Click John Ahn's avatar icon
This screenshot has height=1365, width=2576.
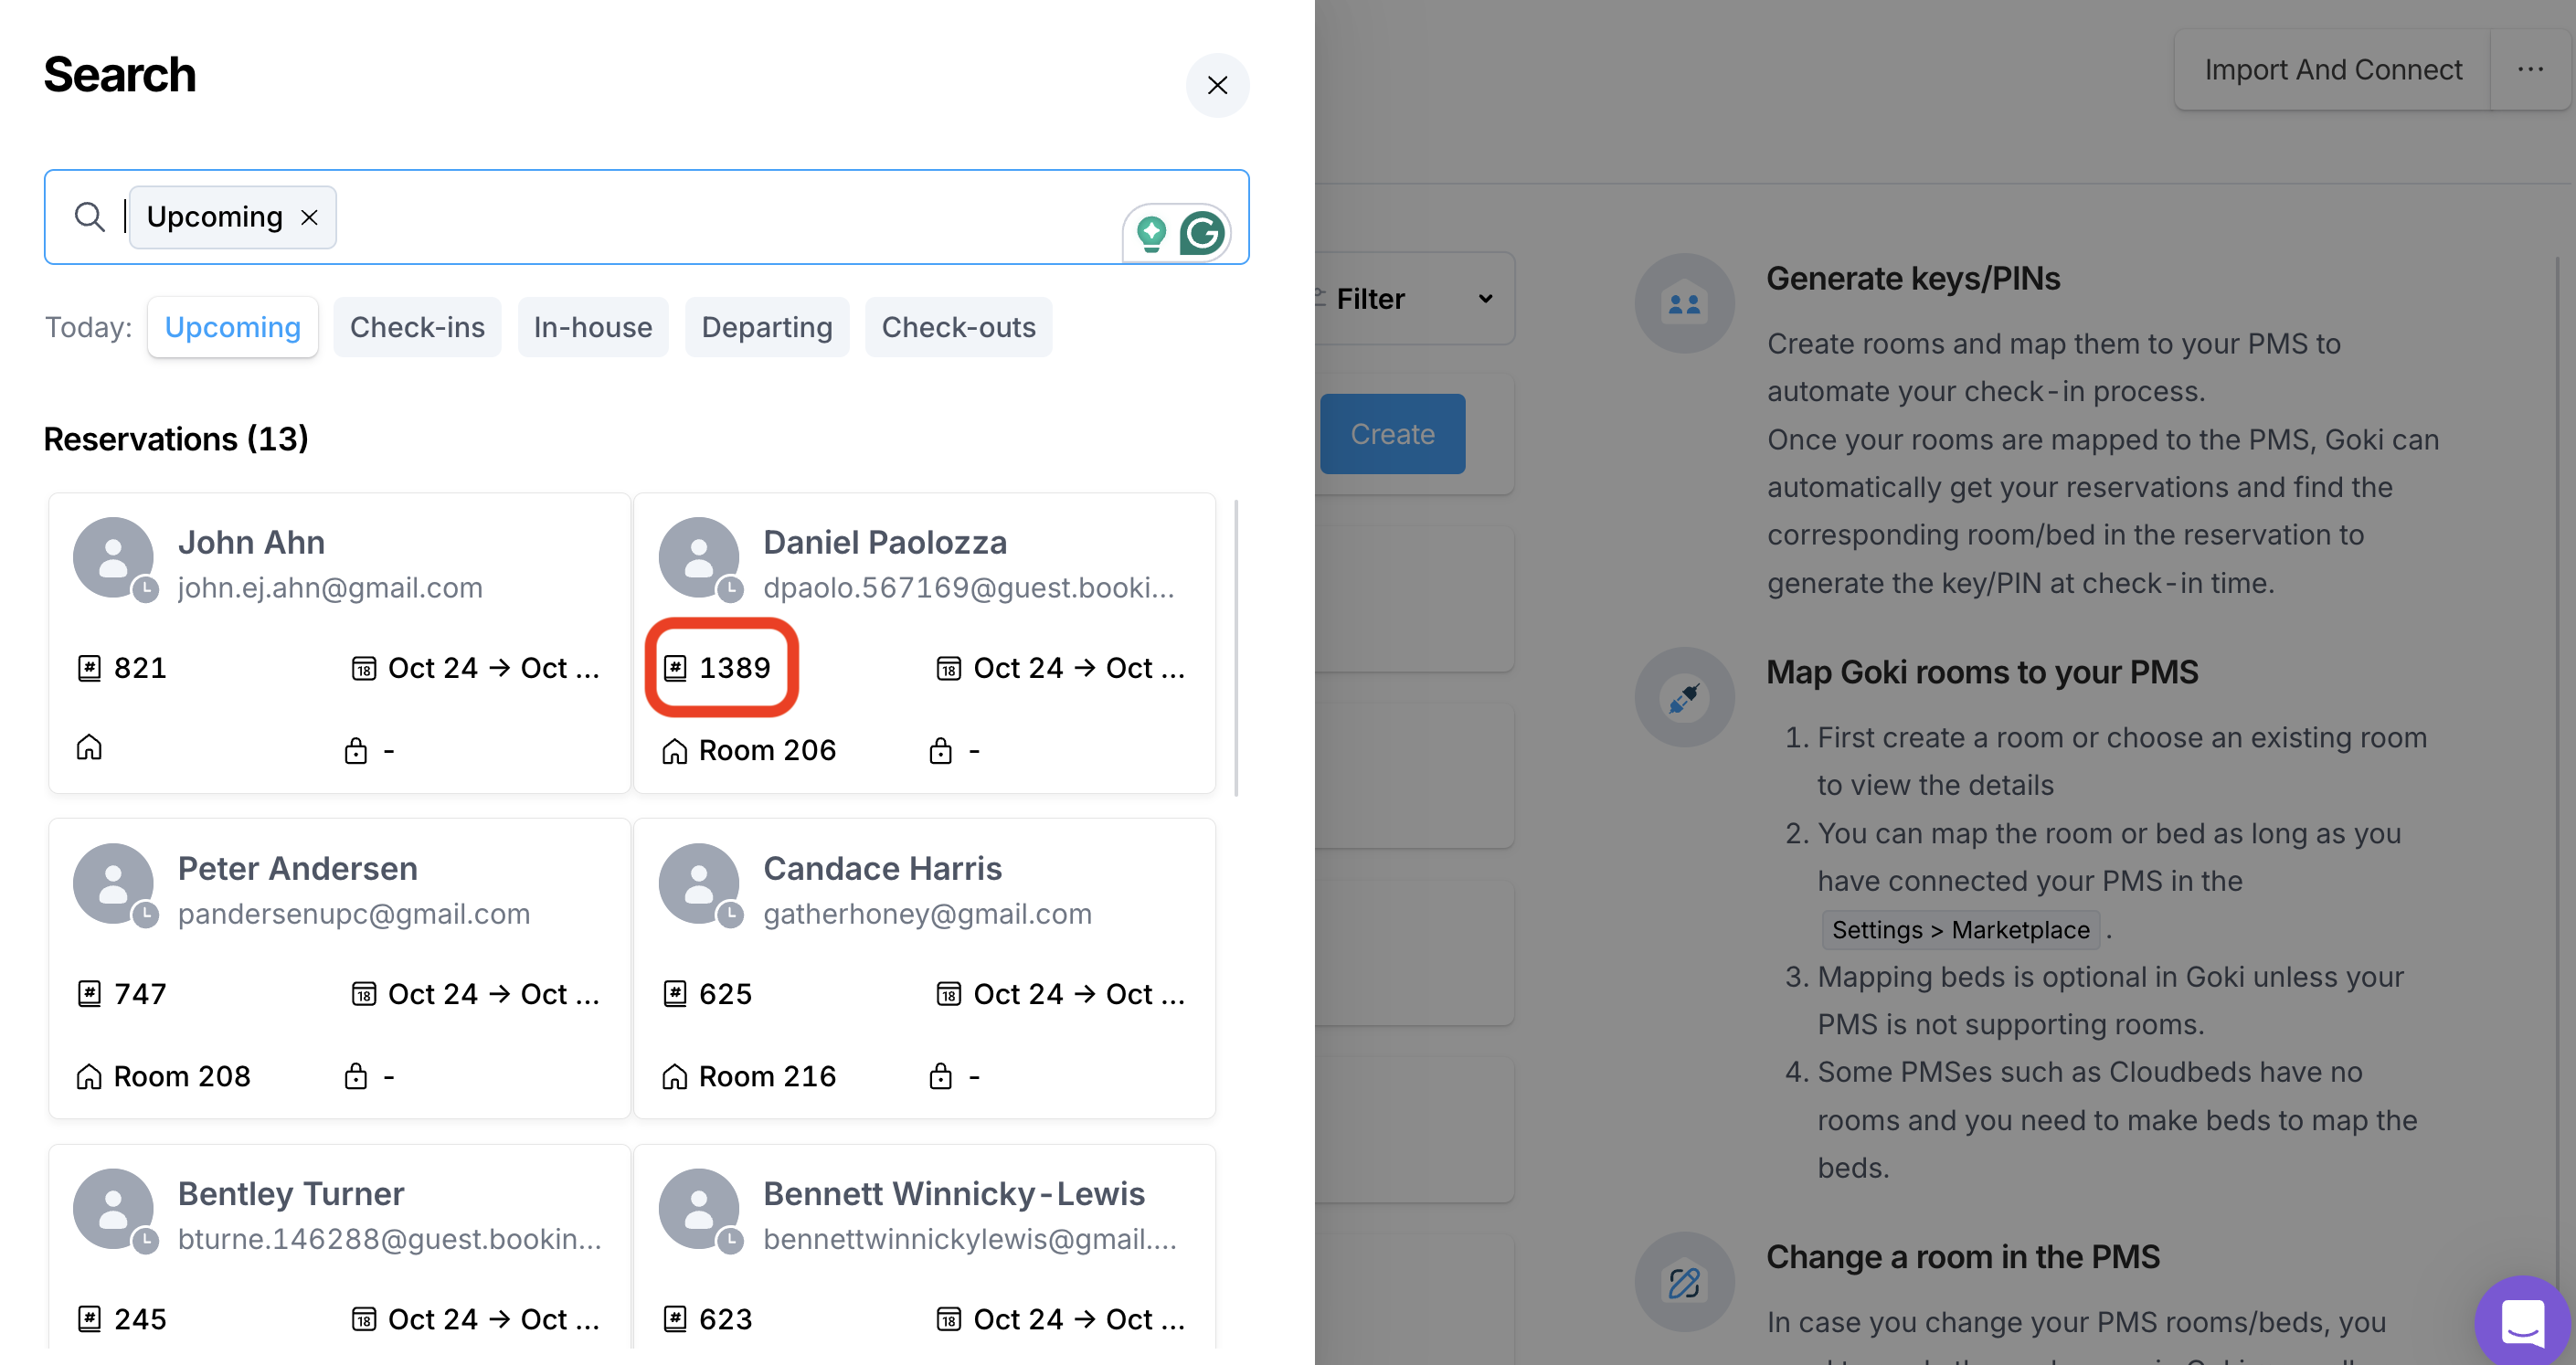pos(114,558)
